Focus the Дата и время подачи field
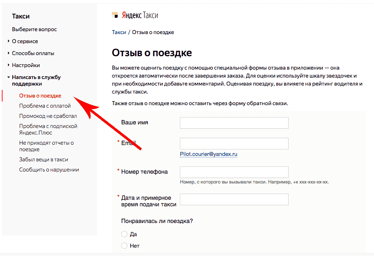Screen dimensions: 374x256 234,199
